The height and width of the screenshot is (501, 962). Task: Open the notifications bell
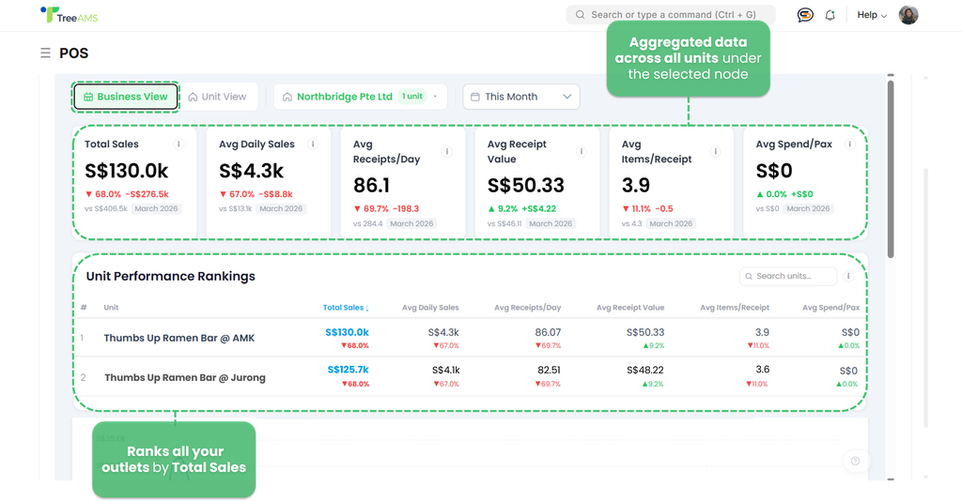click(830, 15)
